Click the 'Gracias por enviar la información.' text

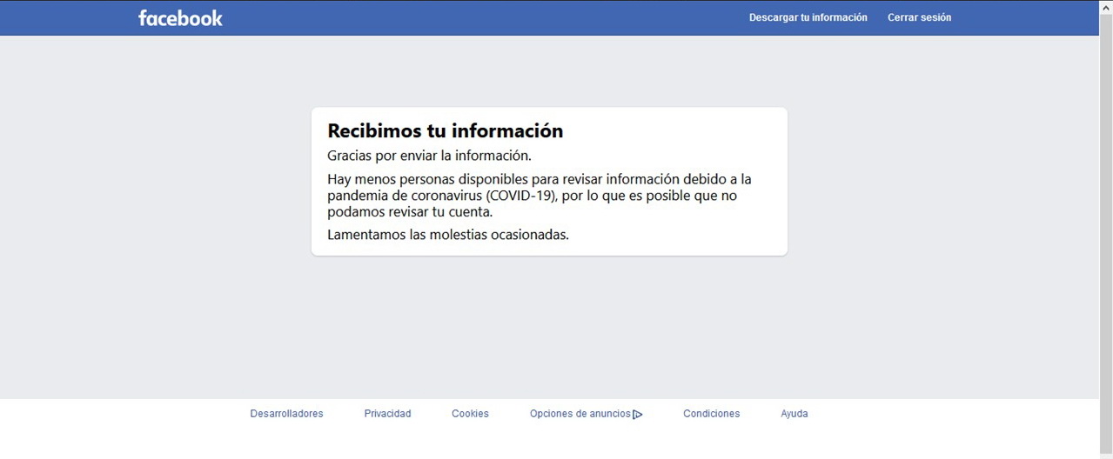pyautogui.click(x=429, y=156)
